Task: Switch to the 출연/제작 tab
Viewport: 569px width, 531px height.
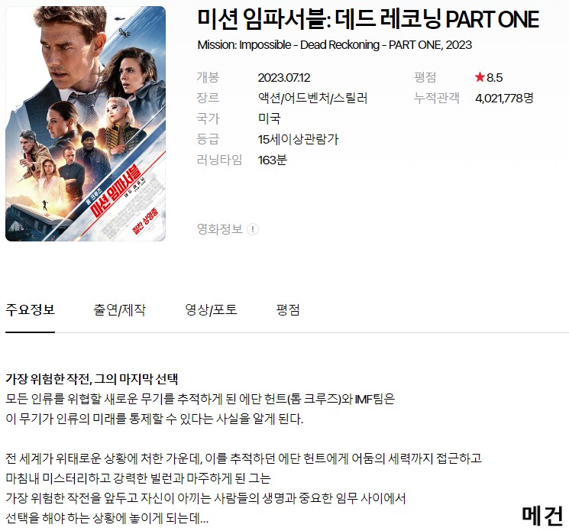Action: (x=119, y=309)
